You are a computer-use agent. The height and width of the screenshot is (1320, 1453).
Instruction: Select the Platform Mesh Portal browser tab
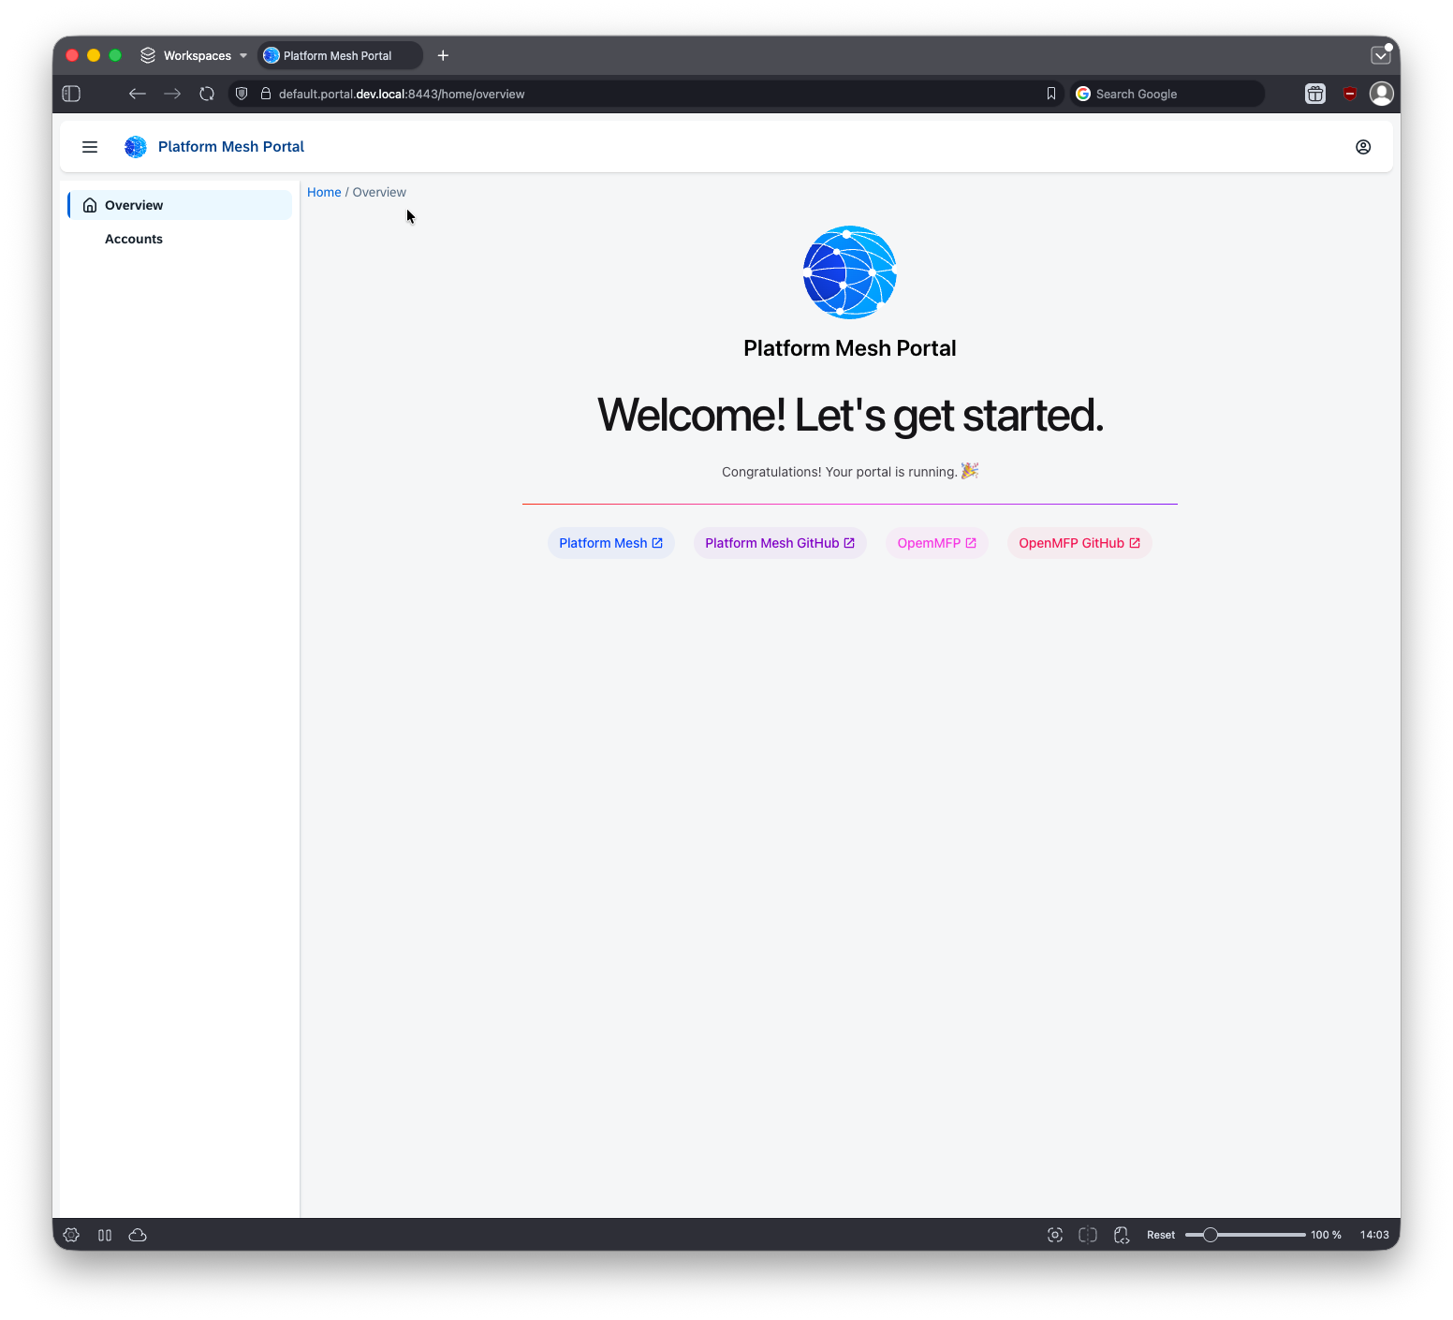339,55
